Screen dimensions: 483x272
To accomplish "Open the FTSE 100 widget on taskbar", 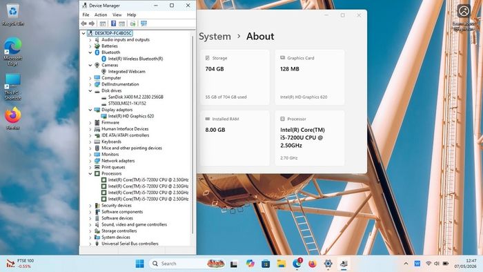I will pyautogui.click(x=20, y=264).
